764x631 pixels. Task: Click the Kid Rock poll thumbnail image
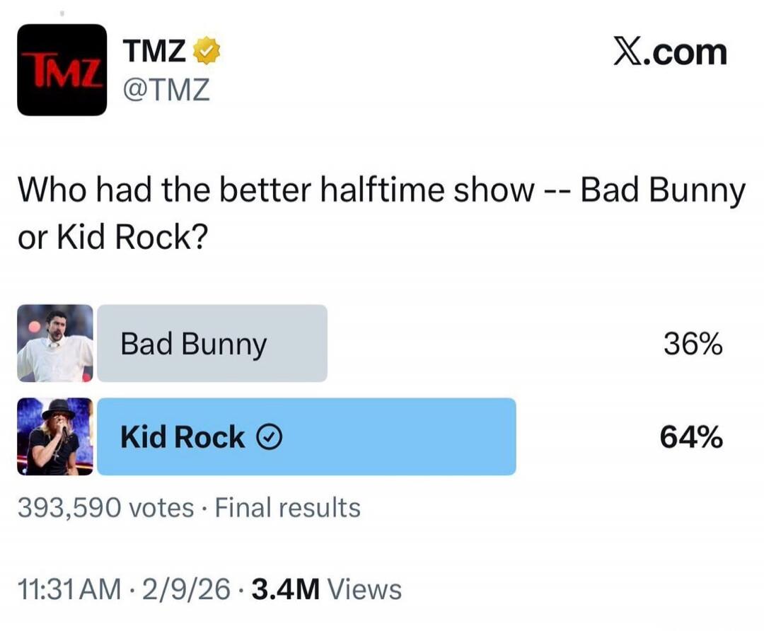coord(54,436)
